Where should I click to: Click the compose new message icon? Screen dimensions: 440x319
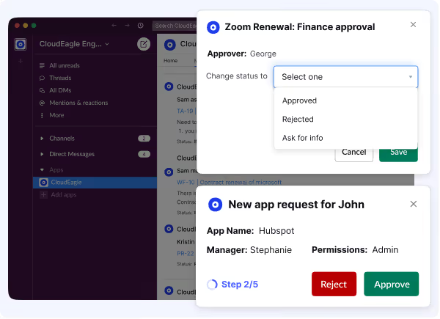(x=144, y=44)
